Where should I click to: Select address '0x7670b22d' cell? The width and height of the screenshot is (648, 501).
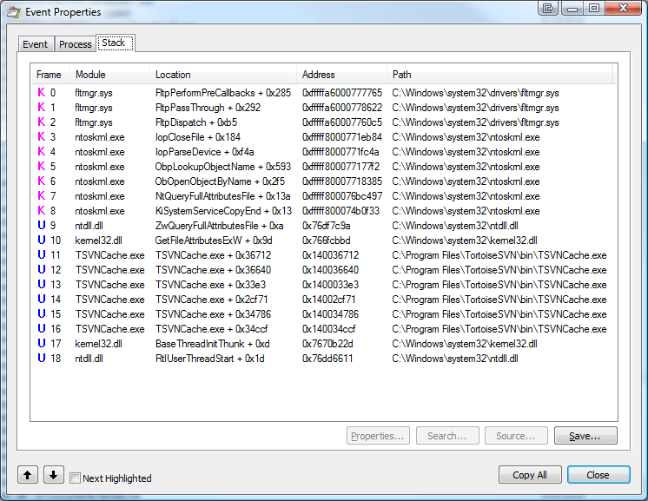coord(327,344)
